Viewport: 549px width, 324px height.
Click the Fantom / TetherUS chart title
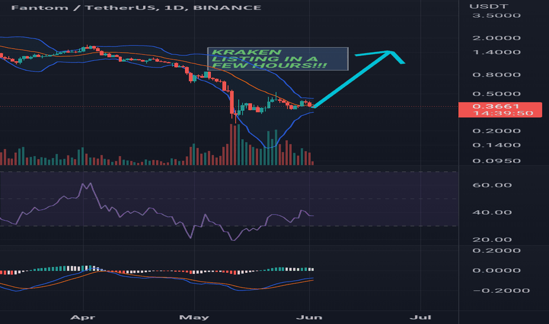pyautogui.click(x=136, y=8)
